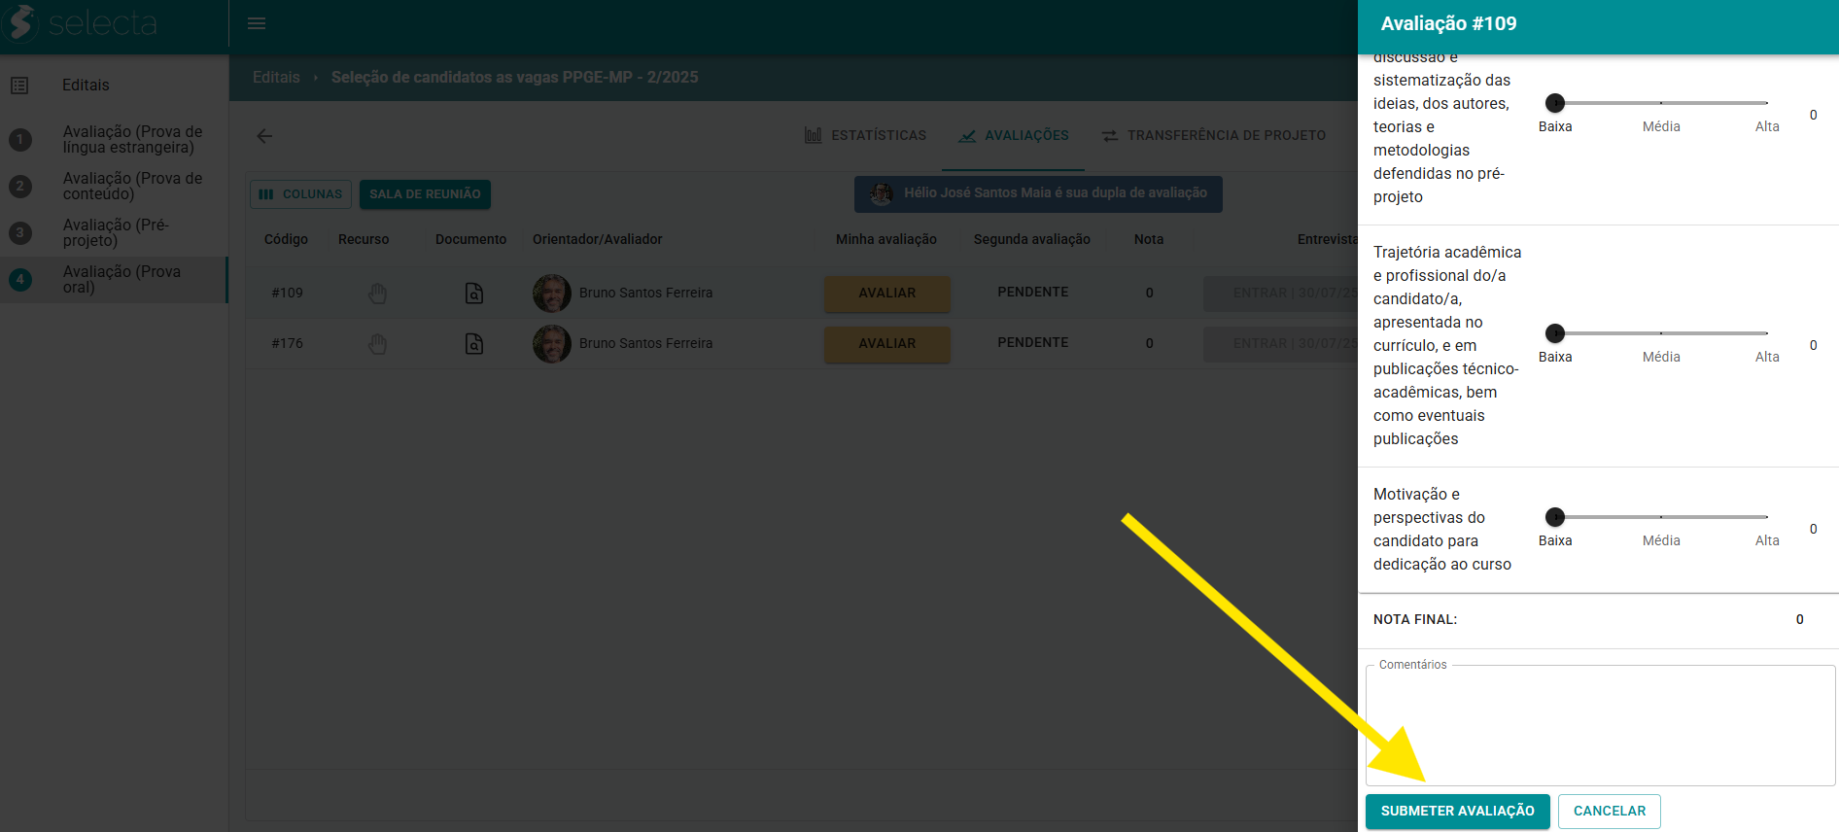This screenshot has height=832, width=1839.
Task: Toggle the hamburger menu icon
Action: (x=257, y=23)
